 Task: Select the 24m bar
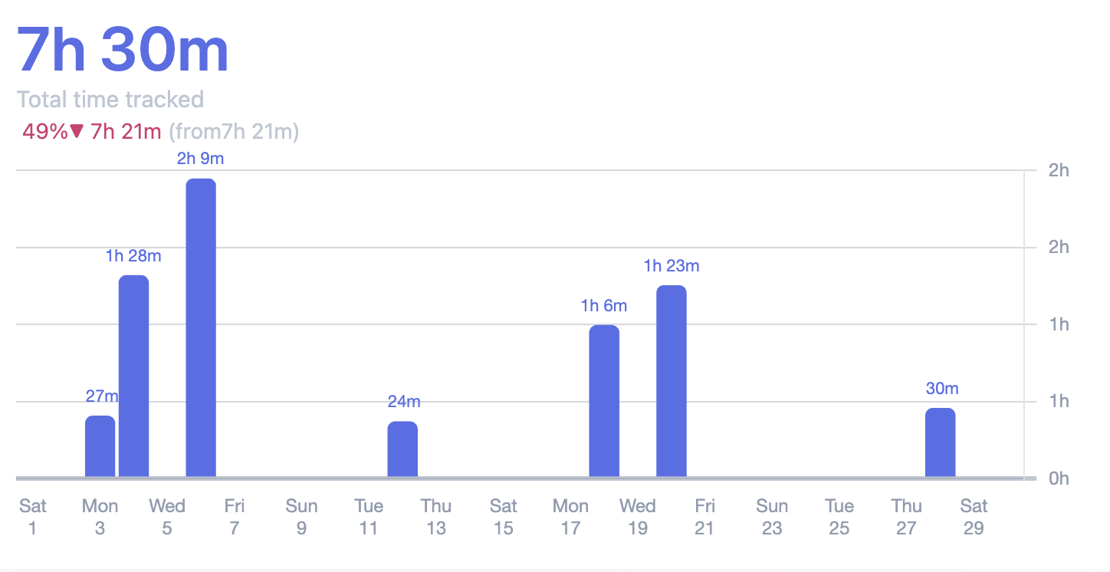pos(402,449)
